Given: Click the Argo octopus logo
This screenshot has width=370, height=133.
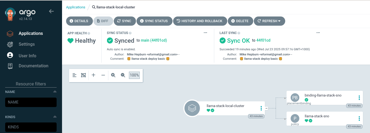Looking at the screenshot, I should pos(10,15).
